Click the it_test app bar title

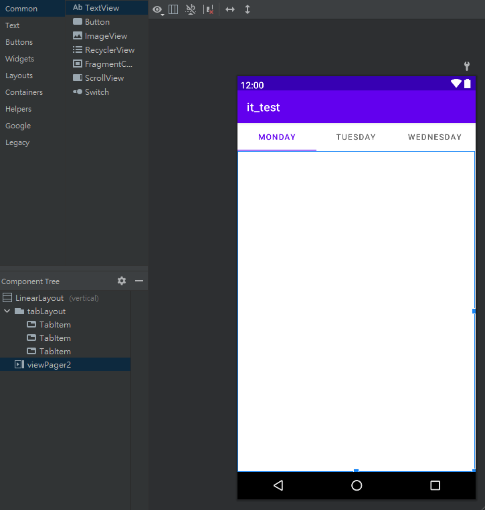tap(263, 108)
